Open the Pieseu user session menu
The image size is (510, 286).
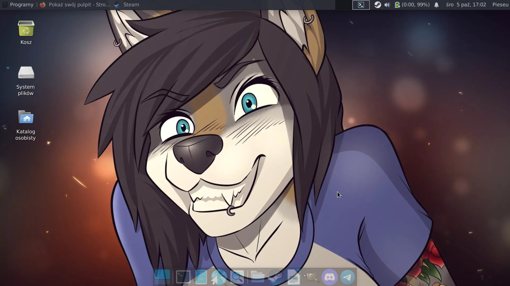tap(500, 5)
